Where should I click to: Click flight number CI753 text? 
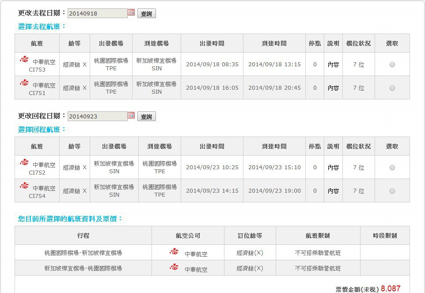tap(37, 70)
